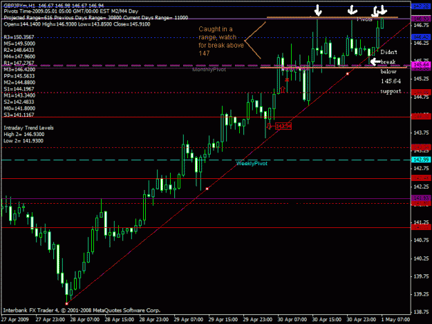Click the cyan 142.99 price tag
The height and width of the screenshot is (324, 432).
pyautogui.click(x=421, y=160)
